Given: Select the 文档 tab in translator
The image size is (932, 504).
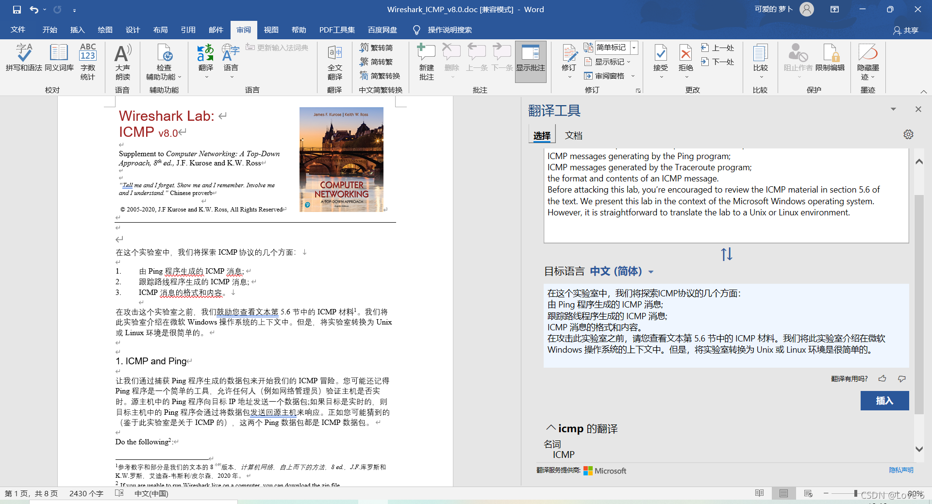Looking at the screenshot, I should 573,135.
